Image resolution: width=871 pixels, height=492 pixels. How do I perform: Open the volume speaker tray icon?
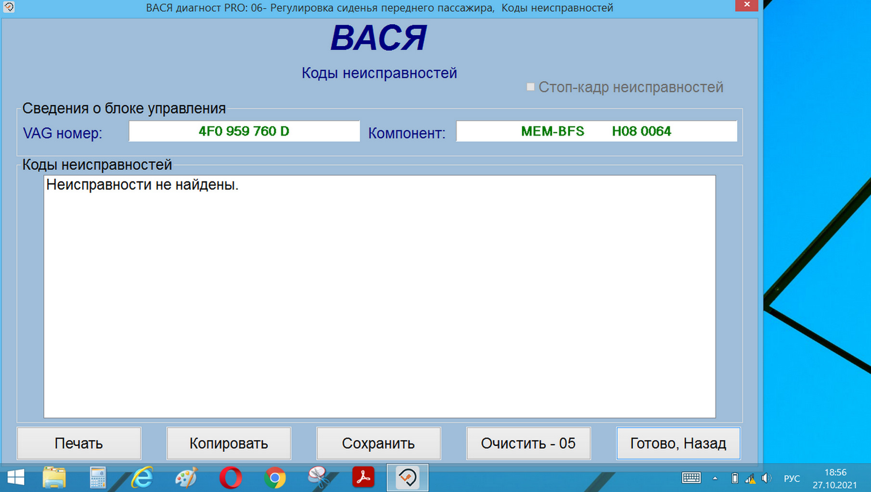[766, 478]
